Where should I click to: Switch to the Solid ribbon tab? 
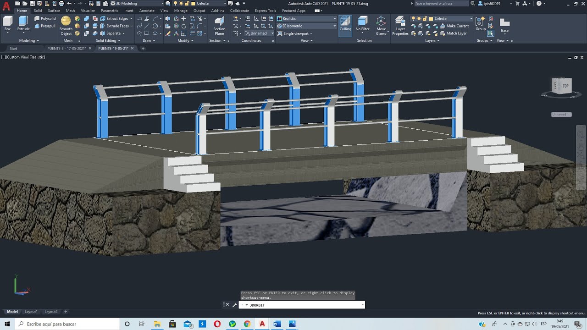pyautogui.click(x=38, y=11)
